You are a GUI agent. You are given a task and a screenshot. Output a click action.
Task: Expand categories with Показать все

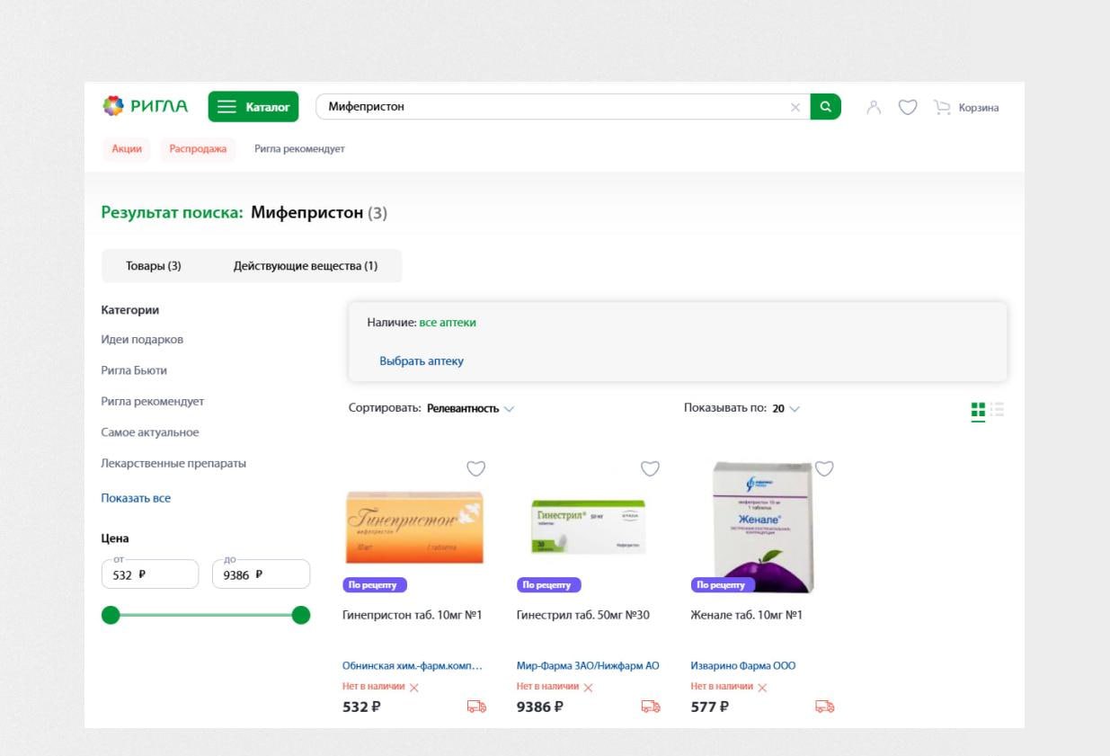point(136,498)
